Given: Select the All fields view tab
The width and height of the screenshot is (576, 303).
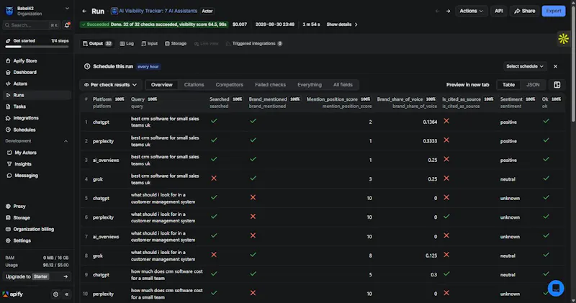Looking at the screenshot, I should [343, 85].
